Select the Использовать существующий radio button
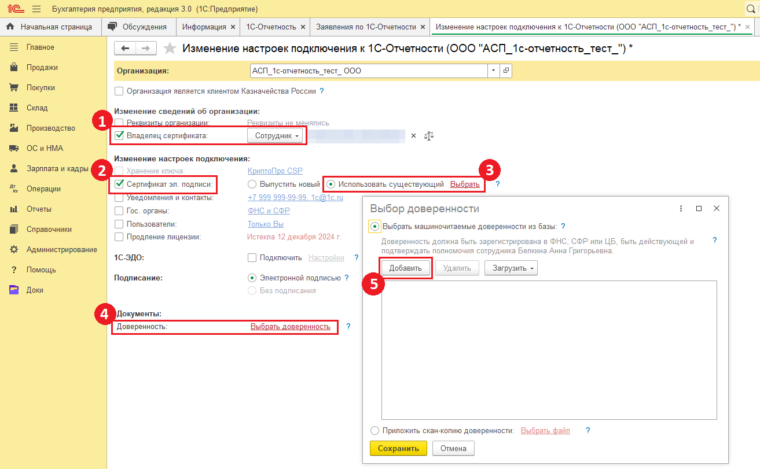This screenshot has height=469, width=760. click(x=331, y=184)
